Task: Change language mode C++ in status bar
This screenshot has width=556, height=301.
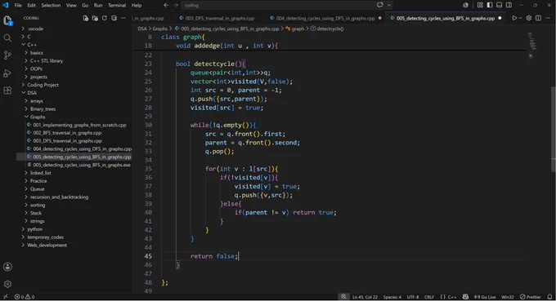Action: [x=448, y=297]
